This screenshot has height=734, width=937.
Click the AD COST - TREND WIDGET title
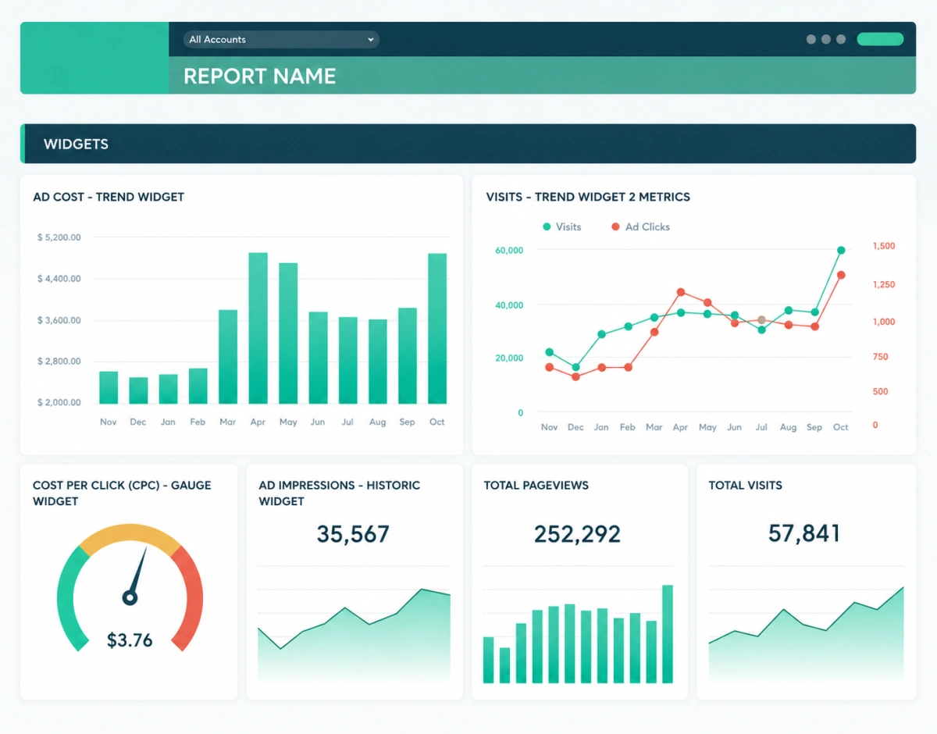109,197
